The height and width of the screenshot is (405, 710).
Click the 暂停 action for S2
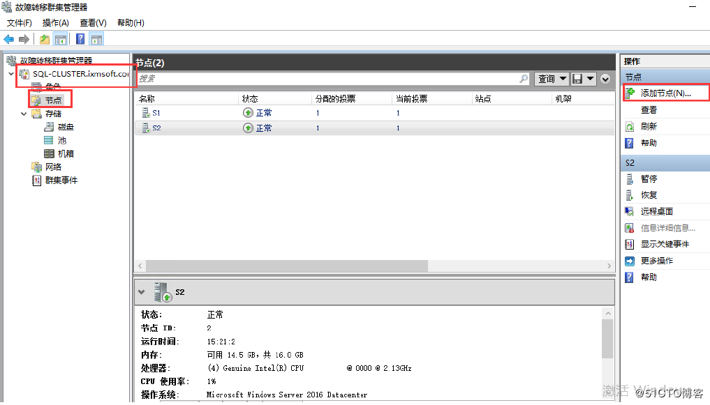649,179
